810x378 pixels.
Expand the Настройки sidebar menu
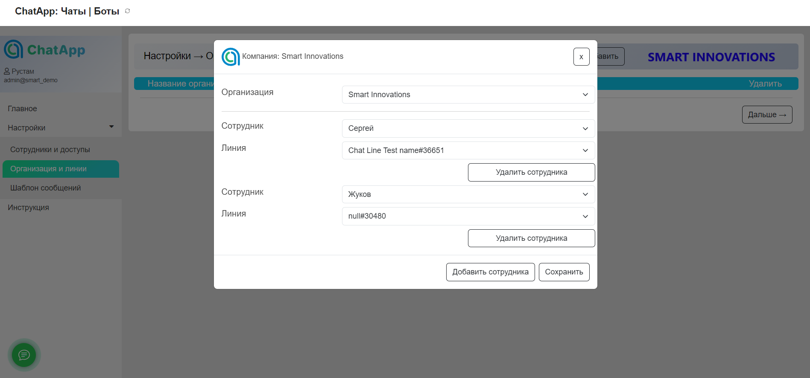point(61,128)
